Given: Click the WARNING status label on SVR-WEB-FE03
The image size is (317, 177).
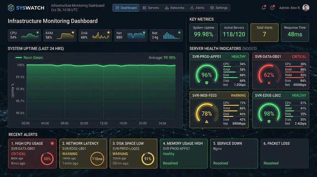Looking at the screenshot, I should 239,95.
